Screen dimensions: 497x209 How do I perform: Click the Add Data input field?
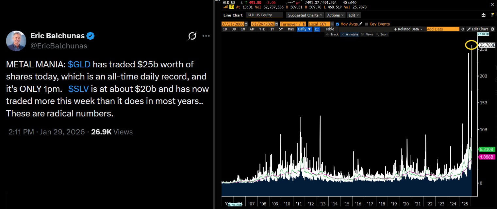click(443, 29)
